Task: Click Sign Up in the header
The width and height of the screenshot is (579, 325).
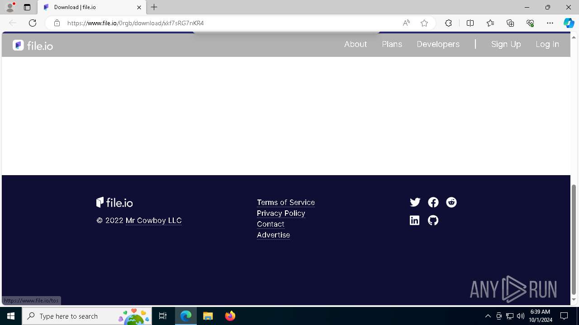Action: point(506,44)
